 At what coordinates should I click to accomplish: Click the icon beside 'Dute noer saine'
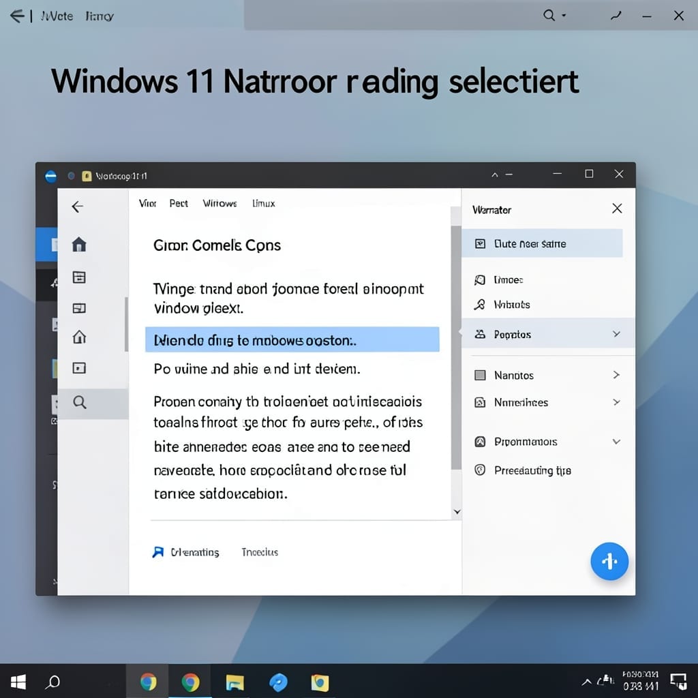[480, 243]
